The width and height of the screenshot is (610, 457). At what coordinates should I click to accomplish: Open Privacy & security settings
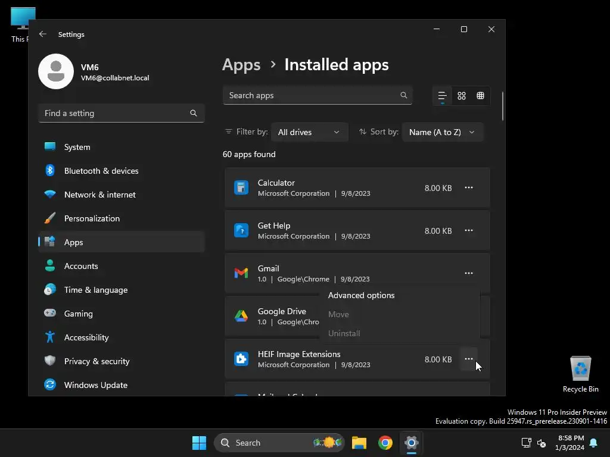tap(122, 361)
